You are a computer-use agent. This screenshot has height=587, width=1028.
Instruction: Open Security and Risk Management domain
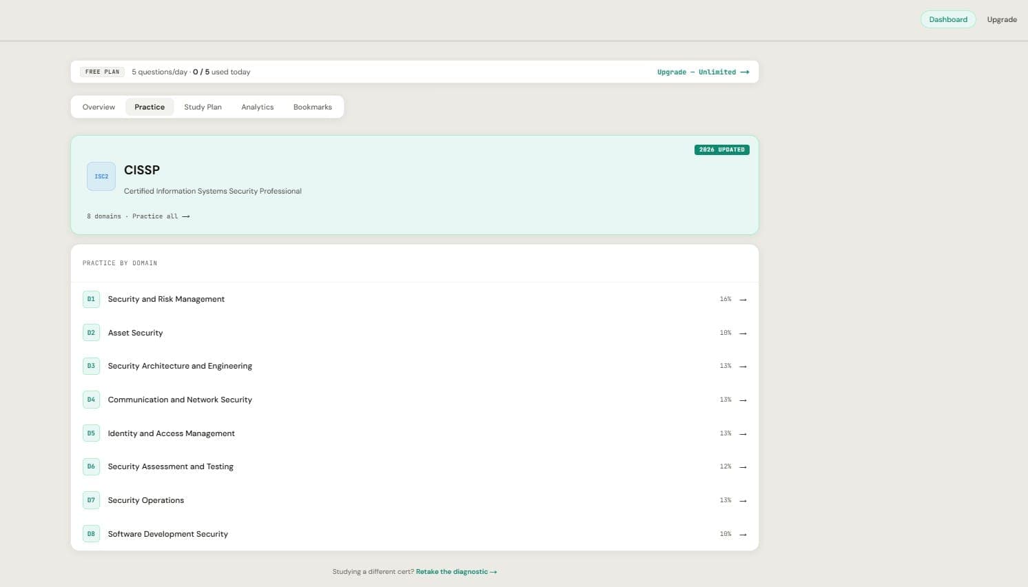[415, 299]
